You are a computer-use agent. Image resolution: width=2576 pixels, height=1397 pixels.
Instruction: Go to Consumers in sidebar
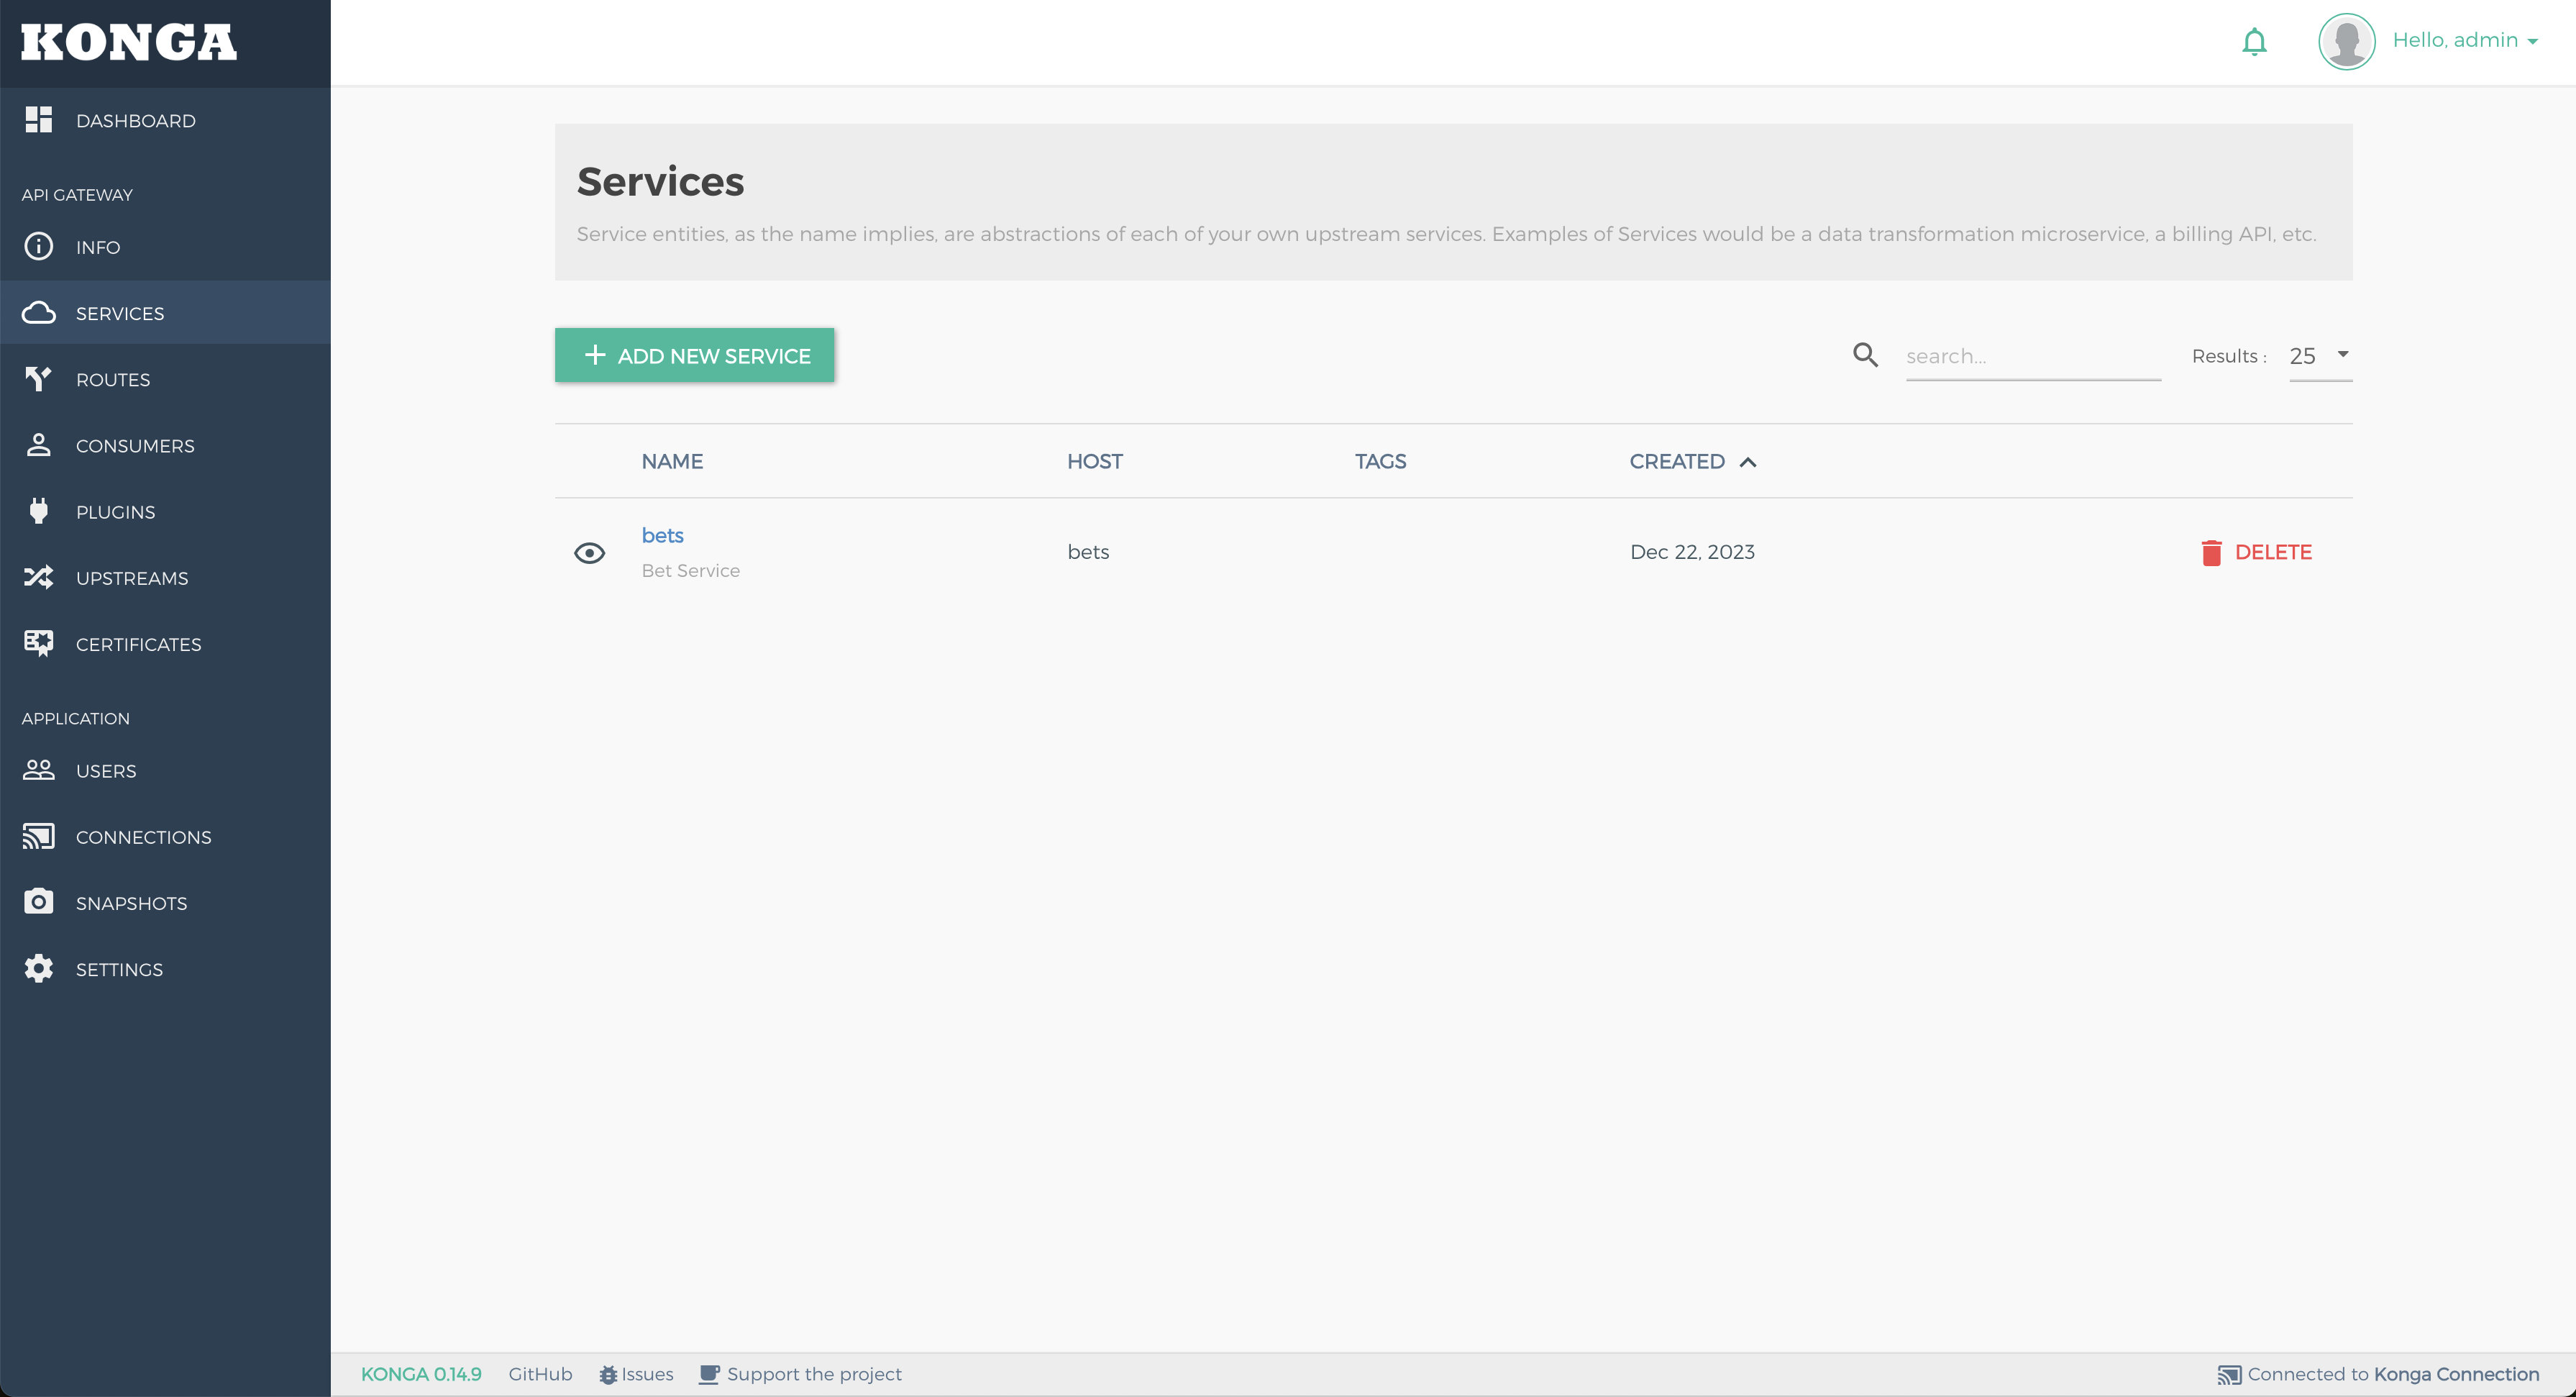(134, 446)
